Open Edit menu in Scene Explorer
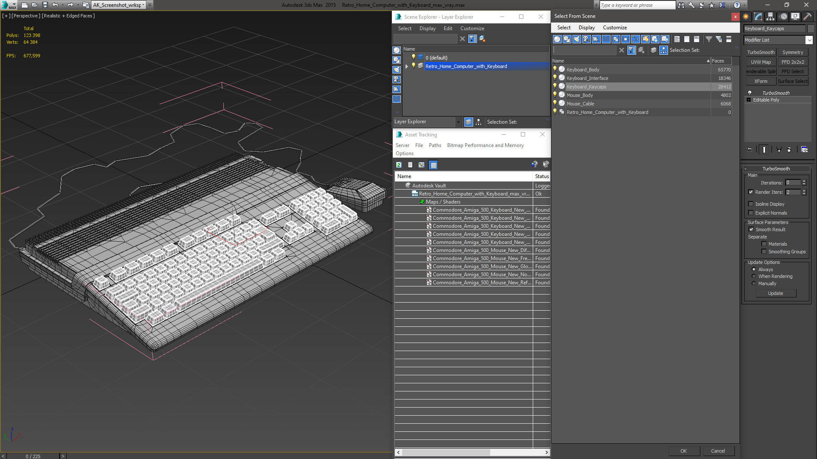The width and height of the screenshot is (817, 459). tap(448, 28)
